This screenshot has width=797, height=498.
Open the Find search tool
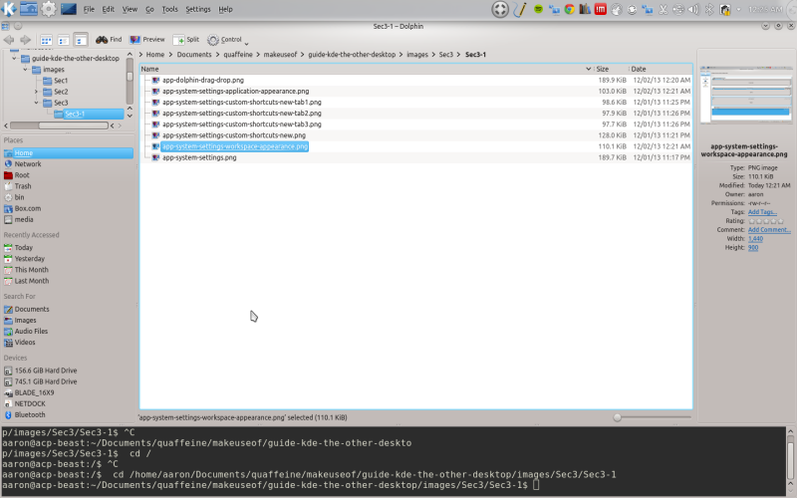[x=109, y=39]
